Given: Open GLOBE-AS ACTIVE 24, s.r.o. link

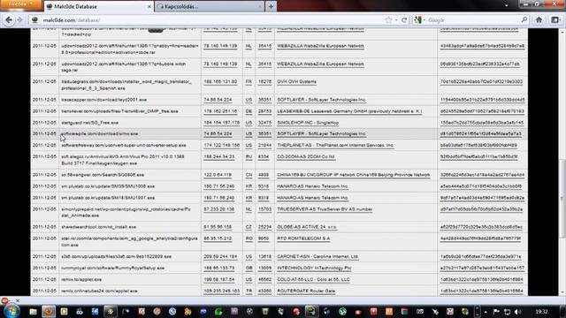Looking at the screenshot, I should tap(307, 227).
